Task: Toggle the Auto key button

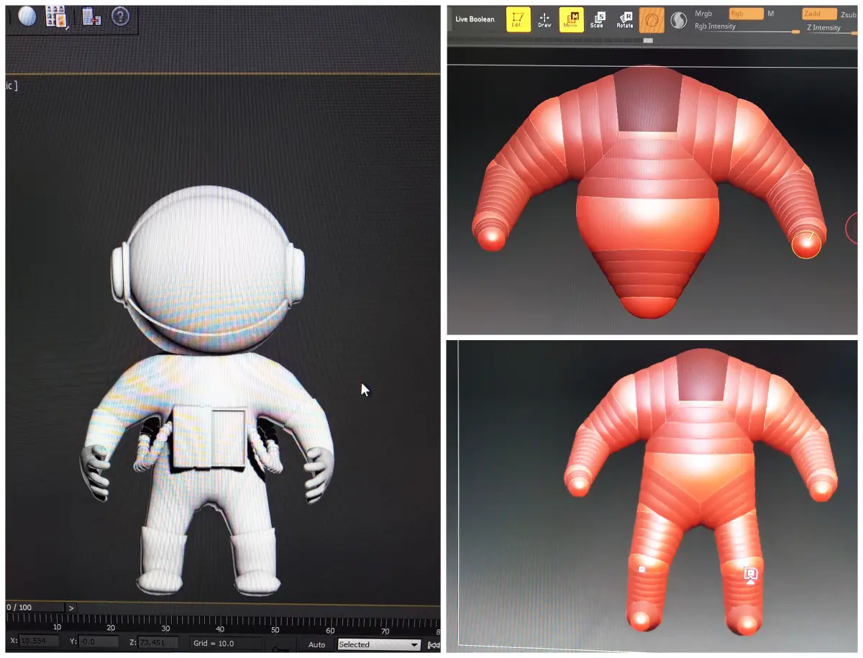Action: [x=317, y=644]
